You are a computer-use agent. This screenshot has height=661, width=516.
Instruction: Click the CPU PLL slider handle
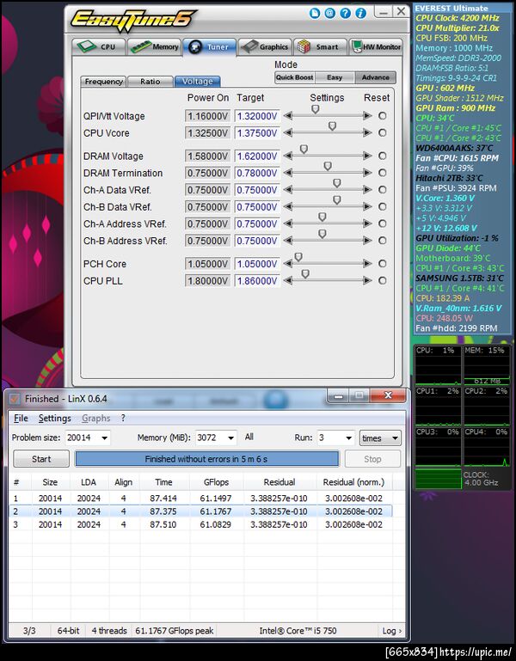point(305,274)
